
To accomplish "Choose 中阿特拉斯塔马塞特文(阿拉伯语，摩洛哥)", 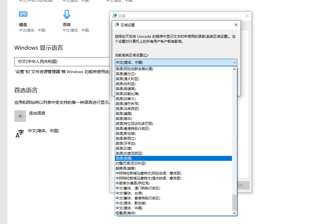I will point(173,173).
